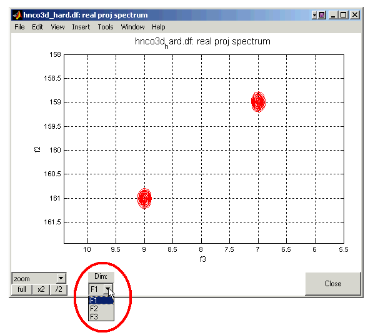Open the Window menu
The width and height of the screenshot is (373, 335).
coord(132,27)
